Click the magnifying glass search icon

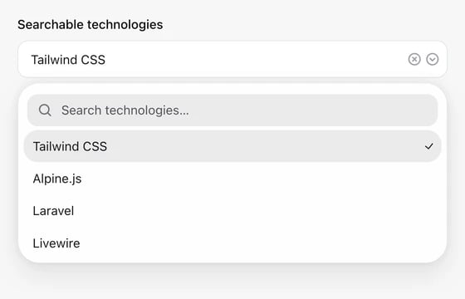tap(45, 110)
